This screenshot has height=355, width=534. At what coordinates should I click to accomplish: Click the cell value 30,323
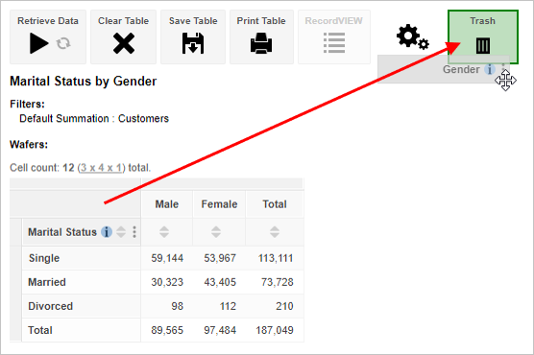167,282
